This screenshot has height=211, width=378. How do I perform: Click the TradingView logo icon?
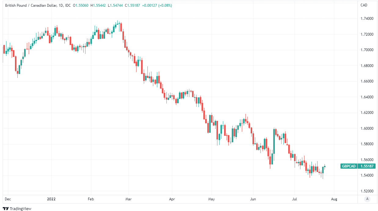click(x=6, y=209)
